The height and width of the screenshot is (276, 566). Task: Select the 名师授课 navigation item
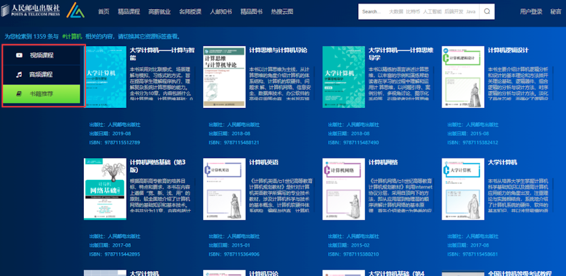pyautogui.click(x=190, y=11)
